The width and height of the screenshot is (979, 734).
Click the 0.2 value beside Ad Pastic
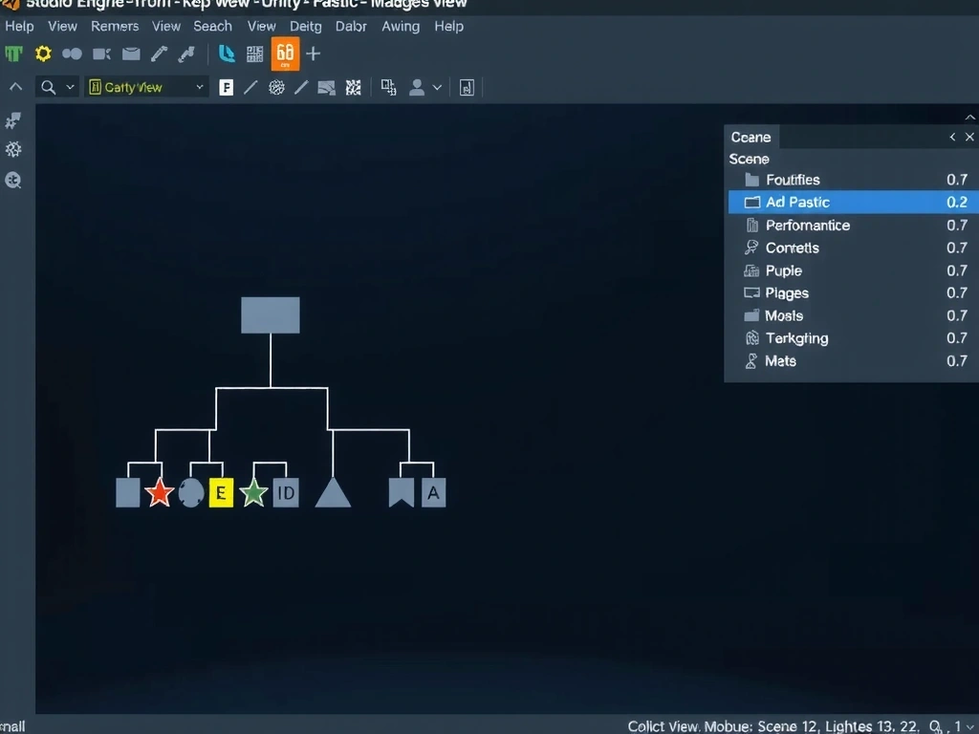(957, 203)
